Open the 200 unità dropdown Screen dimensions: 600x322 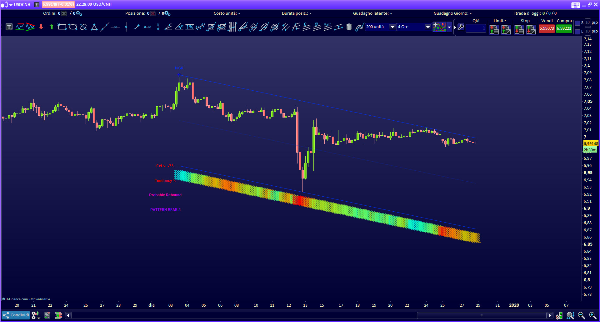pos(392,27)
